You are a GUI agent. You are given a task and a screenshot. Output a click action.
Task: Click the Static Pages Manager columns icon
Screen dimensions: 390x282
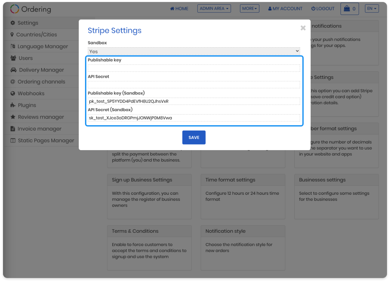[13, 141]
